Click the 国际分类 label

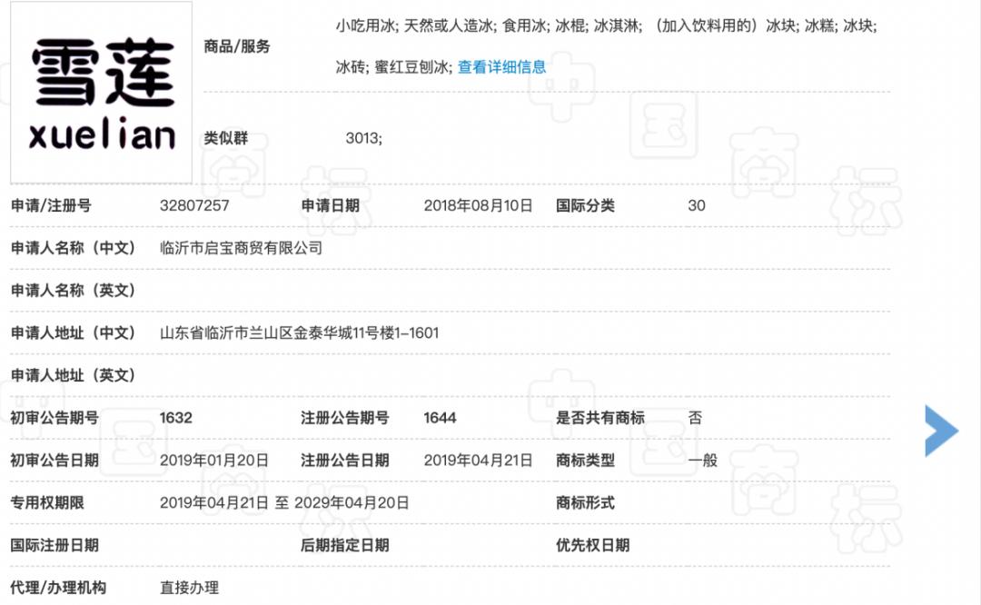585,205
